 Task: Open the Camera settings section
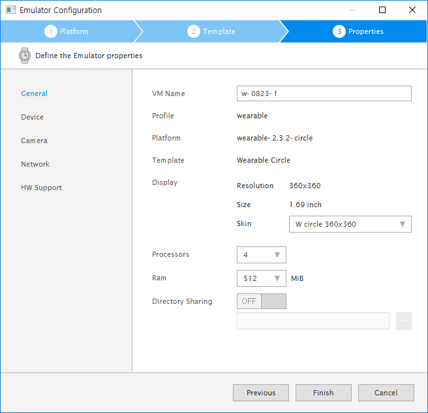[34, 140]
